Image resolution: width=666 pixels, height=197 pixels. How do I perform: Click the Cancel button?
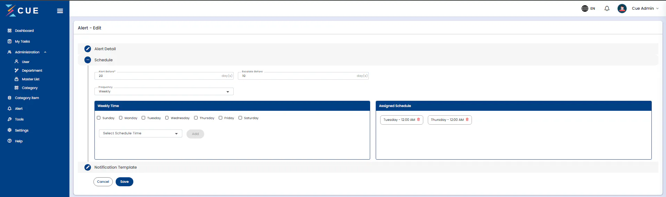click(103, 182)
